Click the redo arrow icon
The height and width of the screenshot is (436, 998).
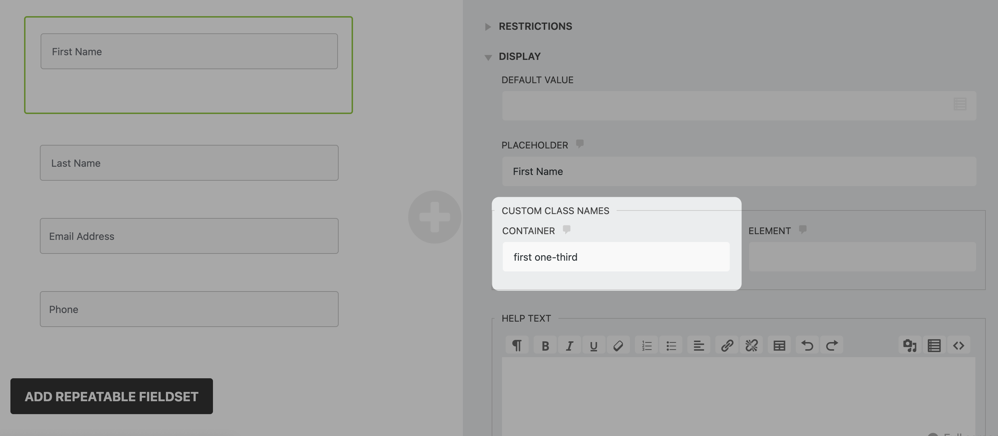point(831,345)
